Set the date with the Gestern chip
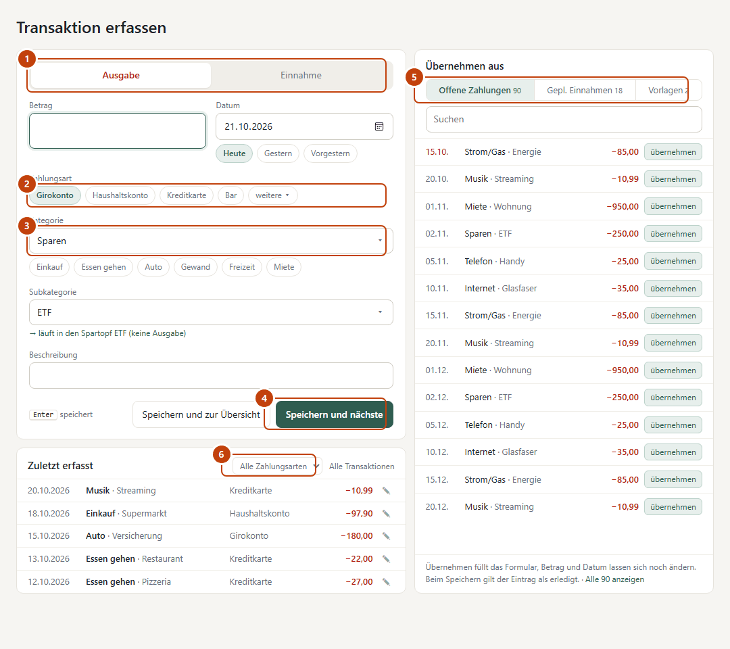 [x=278, y=153]
